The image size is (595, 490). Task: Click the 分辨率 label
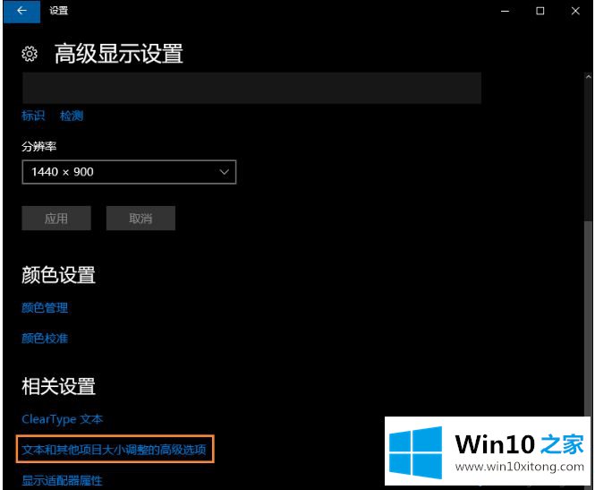click(39, 146)
